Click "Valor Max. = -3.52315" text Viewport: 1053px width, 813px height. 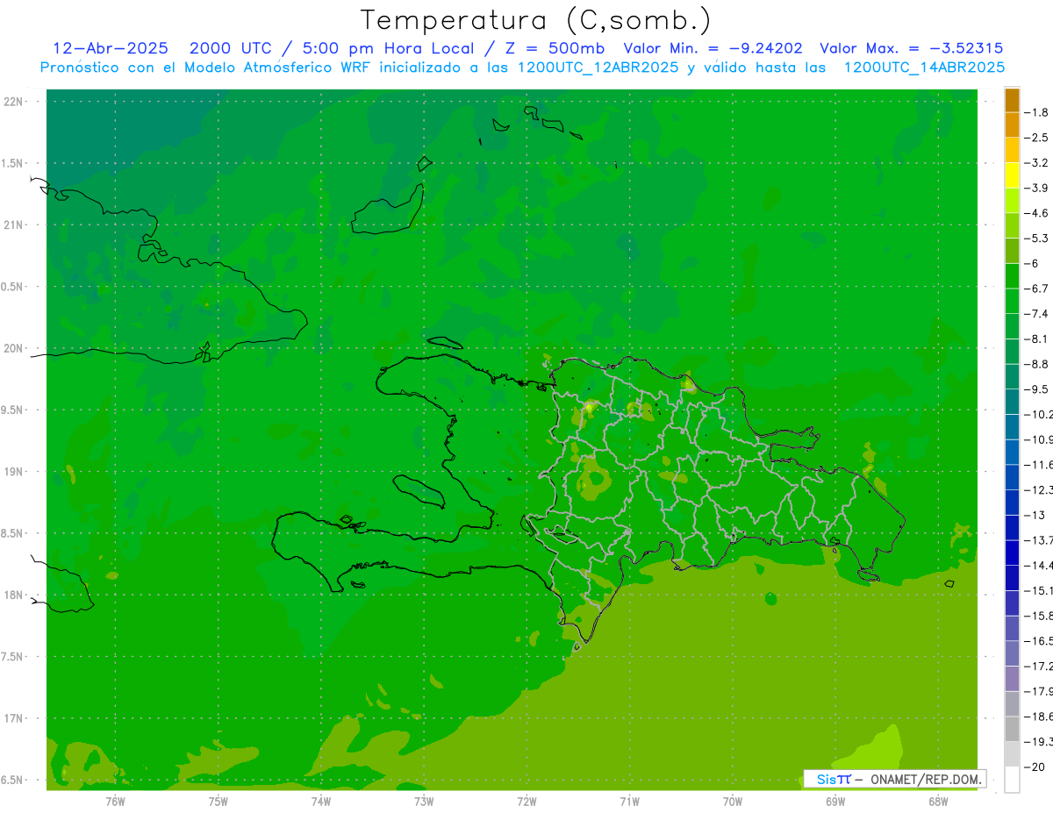[912, 48]
